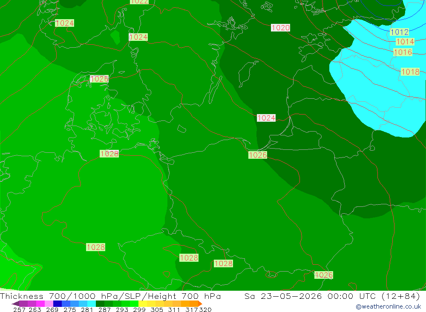
Task: Click the 317 legend value
Action: click(192, 309)
